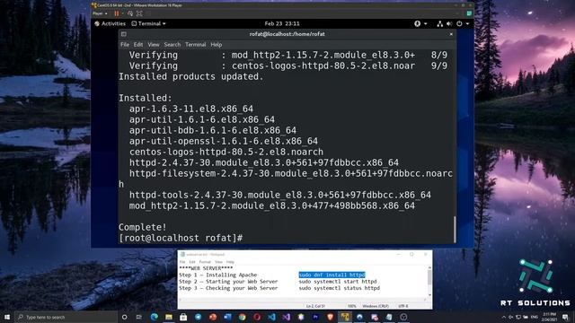Image resolution: width=575 pixels, height=323 pixels.
Task: Click the terminal scrollbar thumb
Action: coord(455,230)
